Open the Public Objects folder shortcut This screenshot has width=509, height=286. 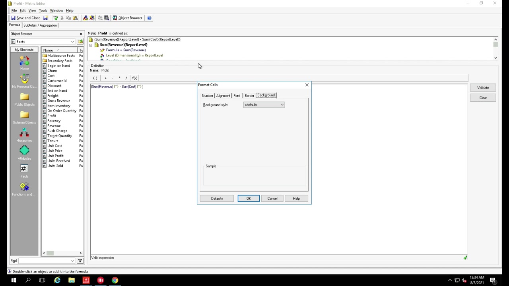(24, 99)
